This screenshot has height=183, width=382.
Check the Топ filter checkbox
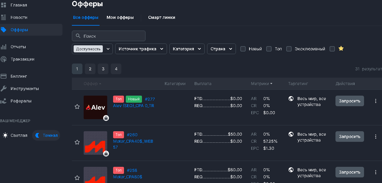tap(269, 49)
